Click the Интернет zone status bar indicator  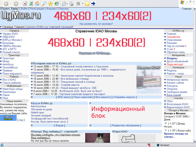(163, 145)
